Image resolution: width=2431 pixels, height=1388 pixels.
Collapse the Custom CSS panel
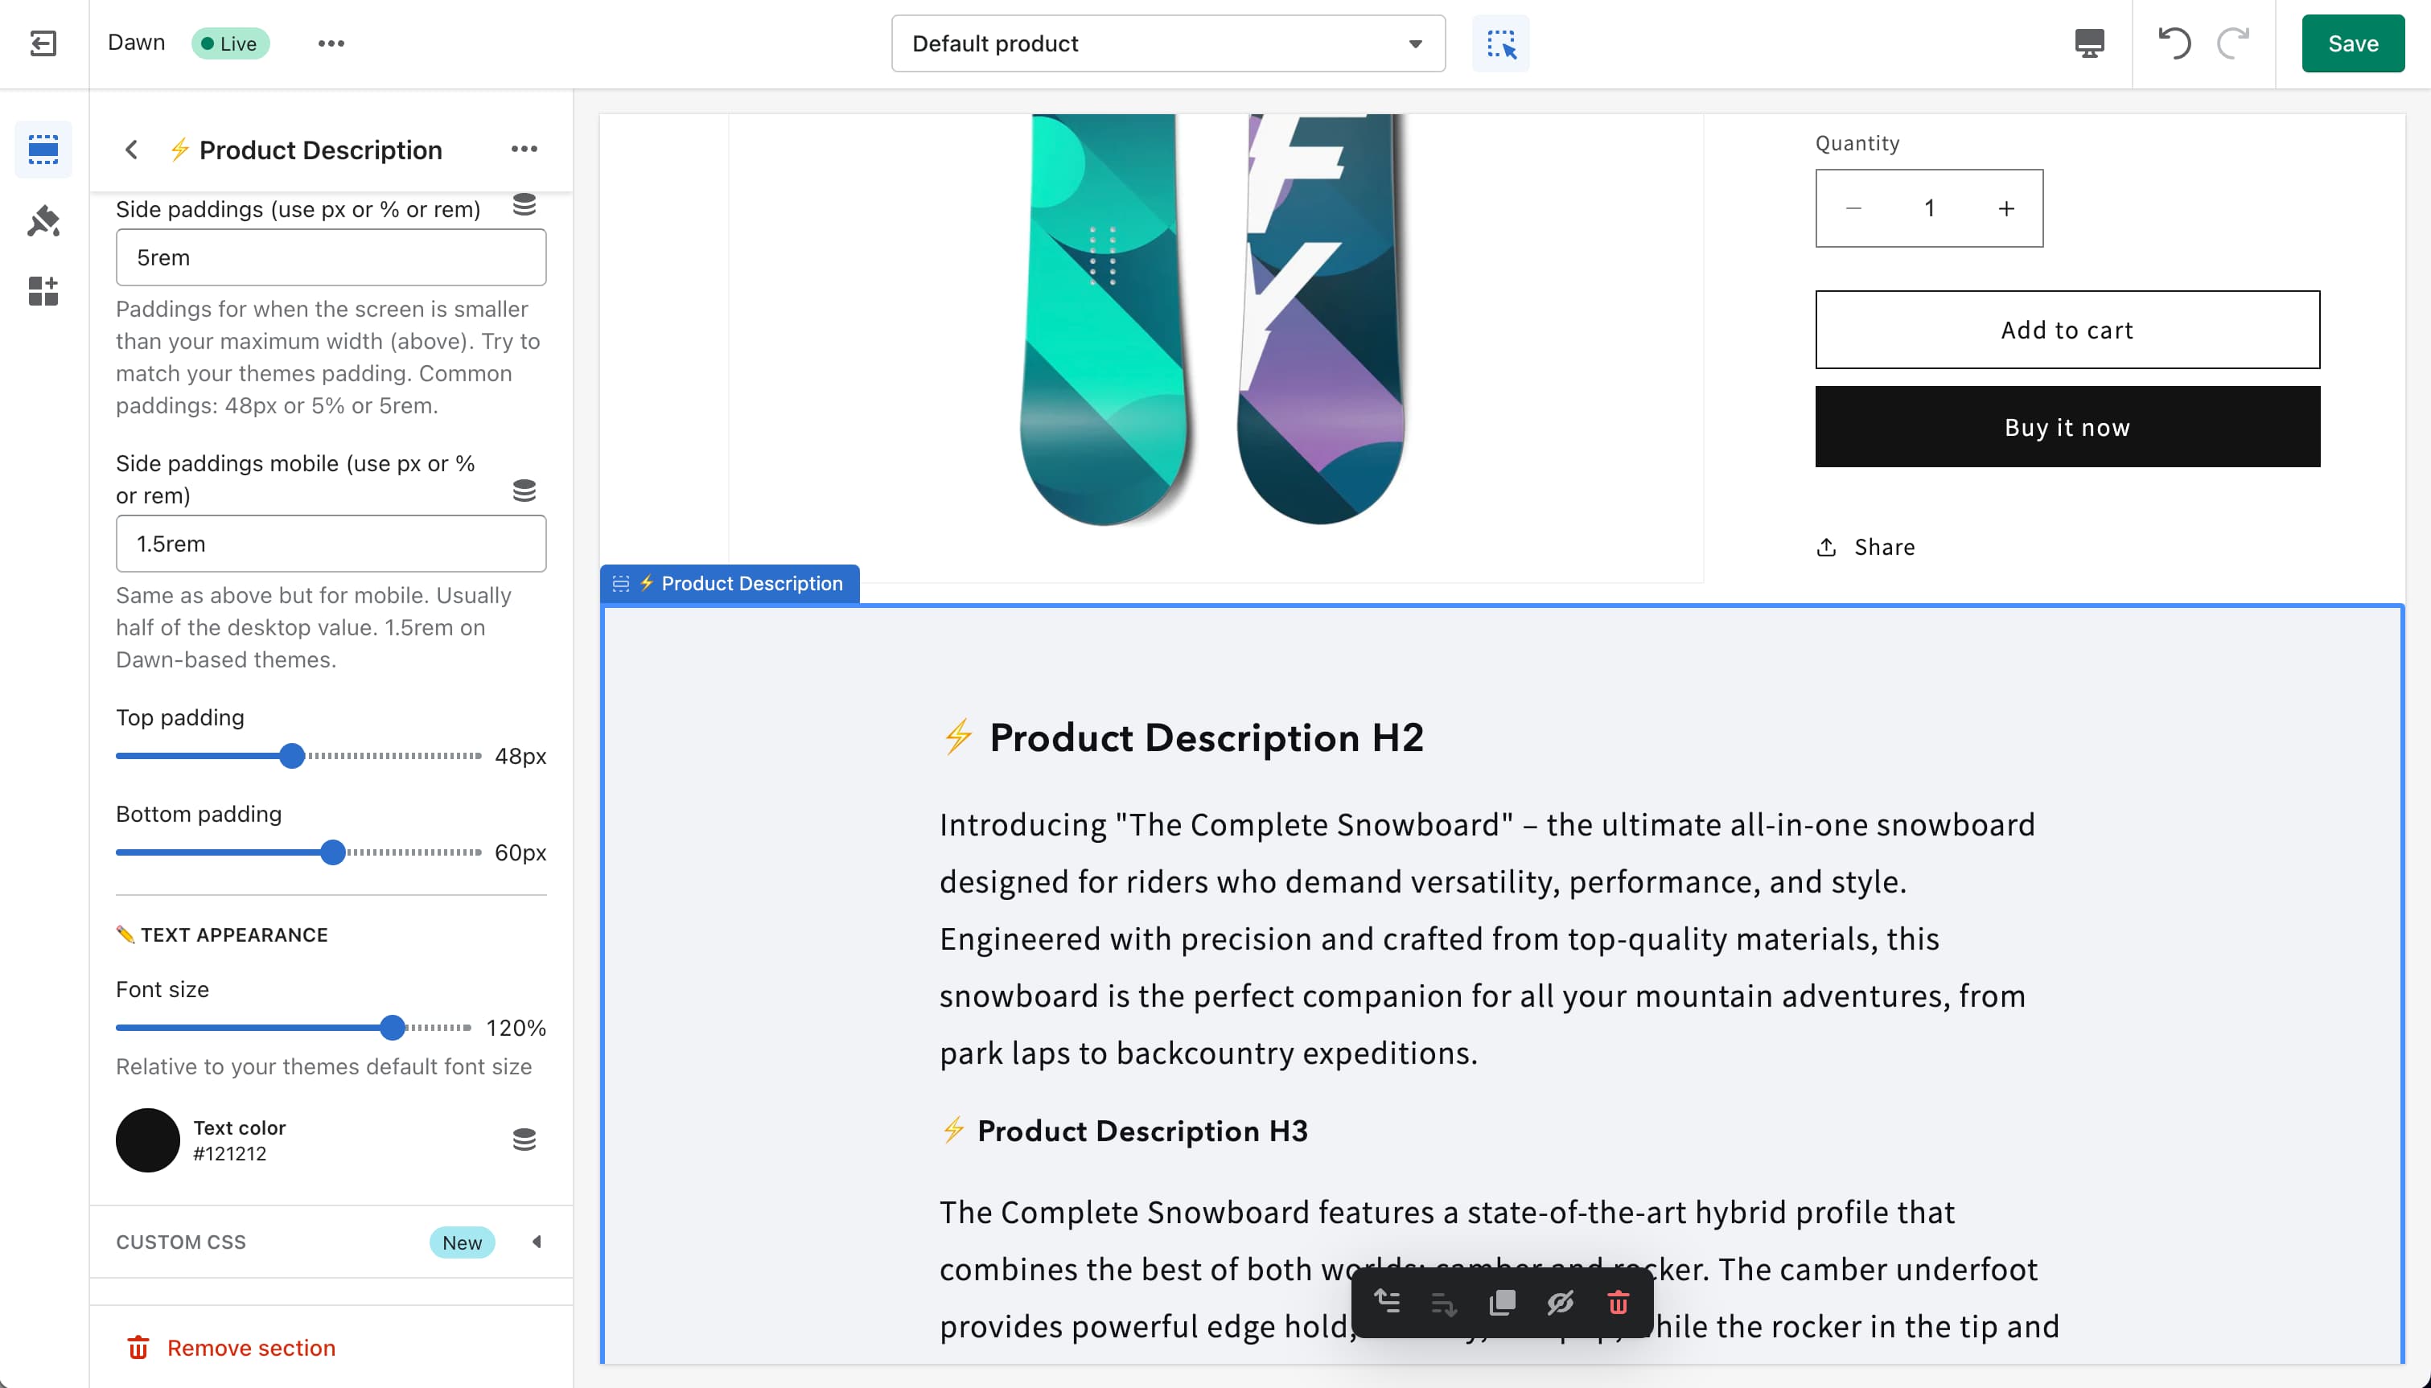(x=537, y=1241)
